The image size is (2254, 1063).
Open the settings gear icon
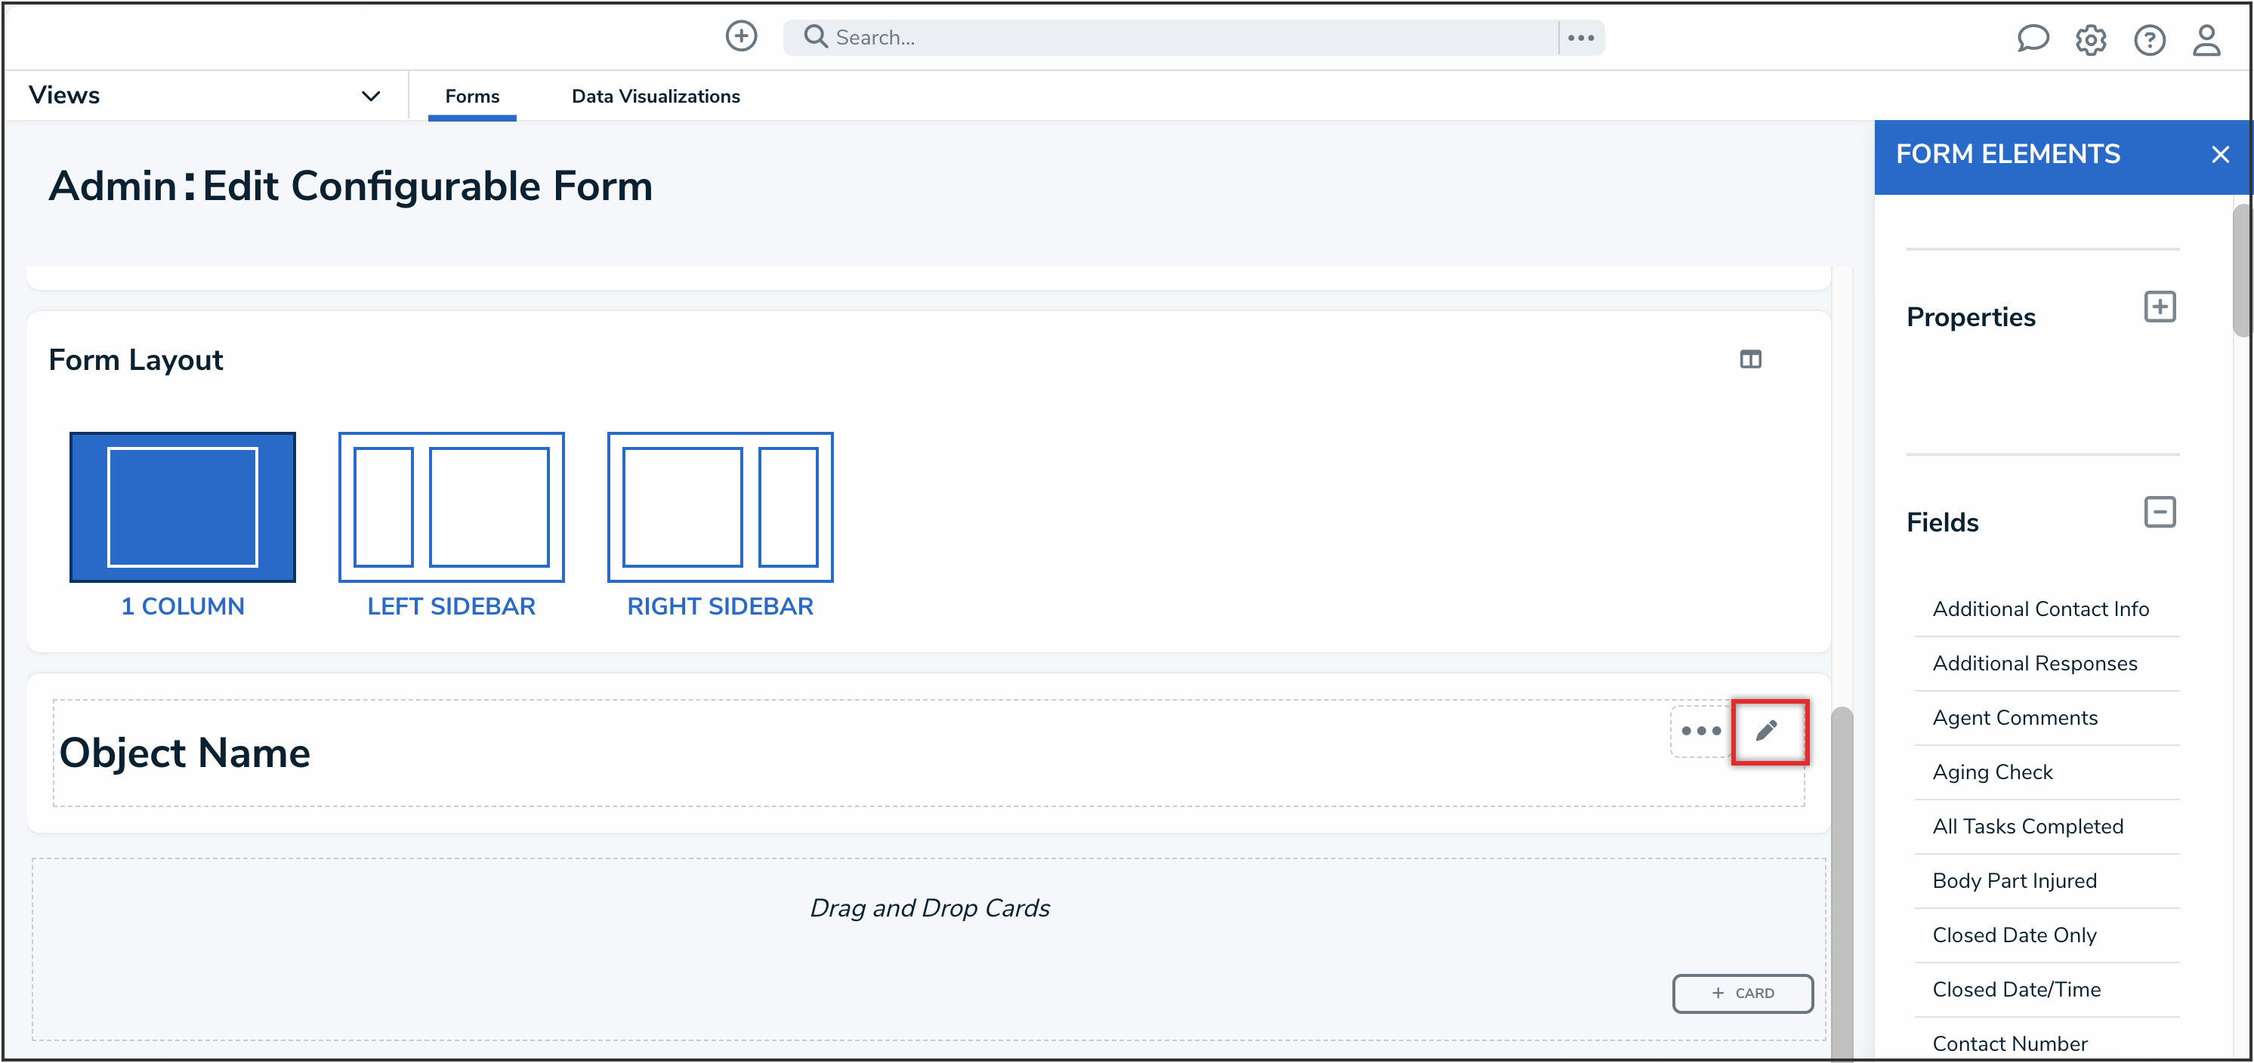tap(2090, 40)
